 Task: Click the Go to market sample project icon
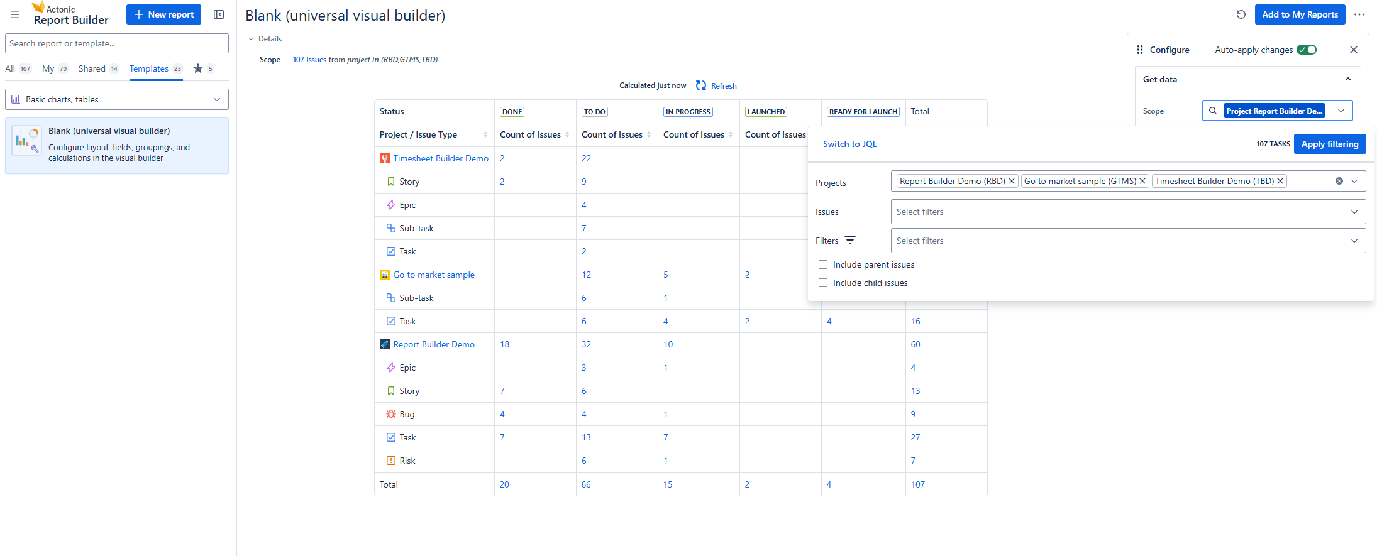click(x=385, y=275)
